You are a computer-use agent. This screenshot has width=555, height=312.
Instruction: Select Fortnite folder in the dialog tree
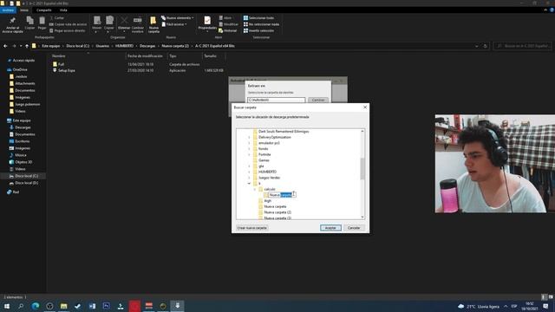coord(264,154)
